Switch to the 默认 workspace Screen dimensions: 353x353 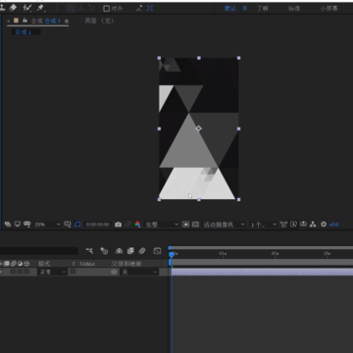pyautogui.click(x=230, y=9)
